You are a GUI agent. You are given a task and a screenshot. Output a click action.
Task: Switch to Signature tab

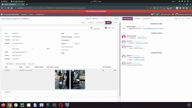click(31, 64)
